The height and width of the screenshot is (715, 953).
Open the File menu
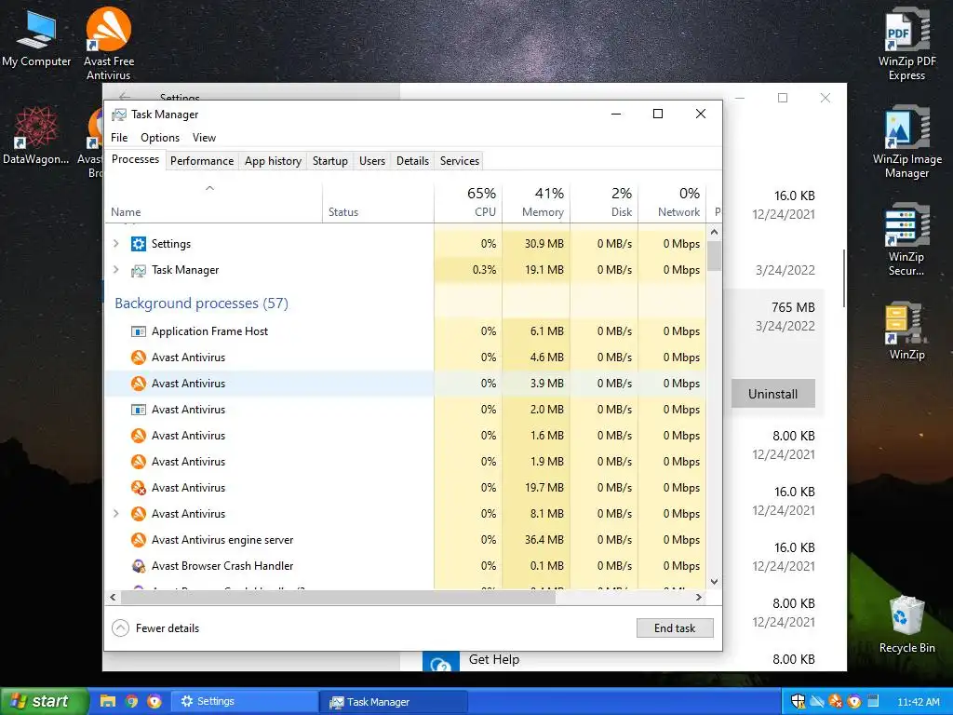[x=119, y=138]
